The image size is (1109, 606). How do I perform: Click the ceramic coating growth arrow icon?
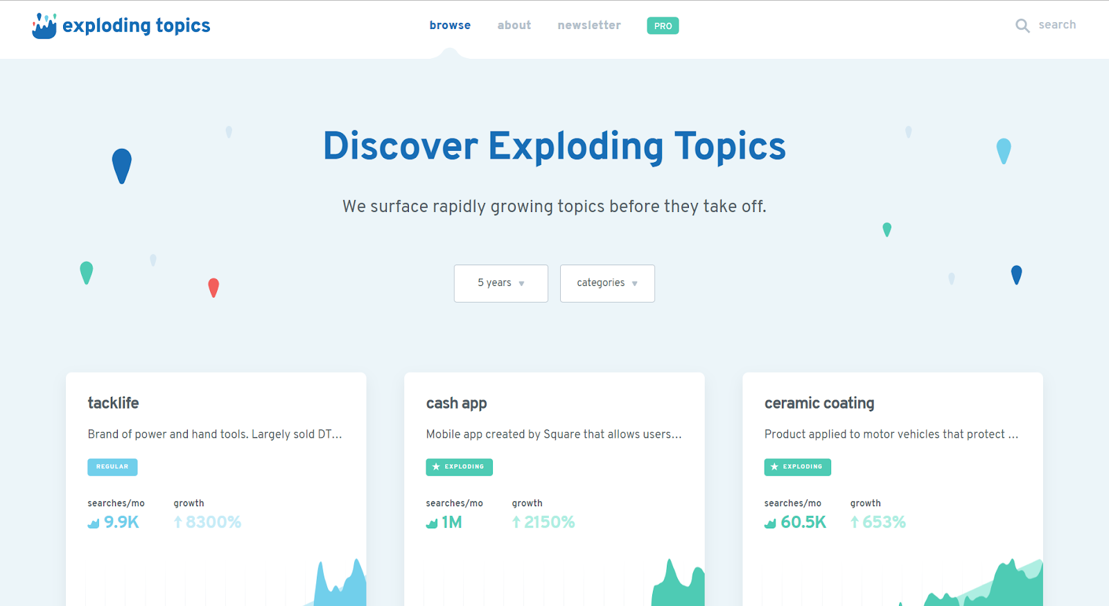coord(855,522)
